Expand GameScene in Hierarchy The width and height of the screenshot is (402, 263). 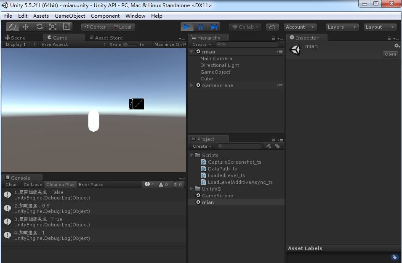coord(191,85)
